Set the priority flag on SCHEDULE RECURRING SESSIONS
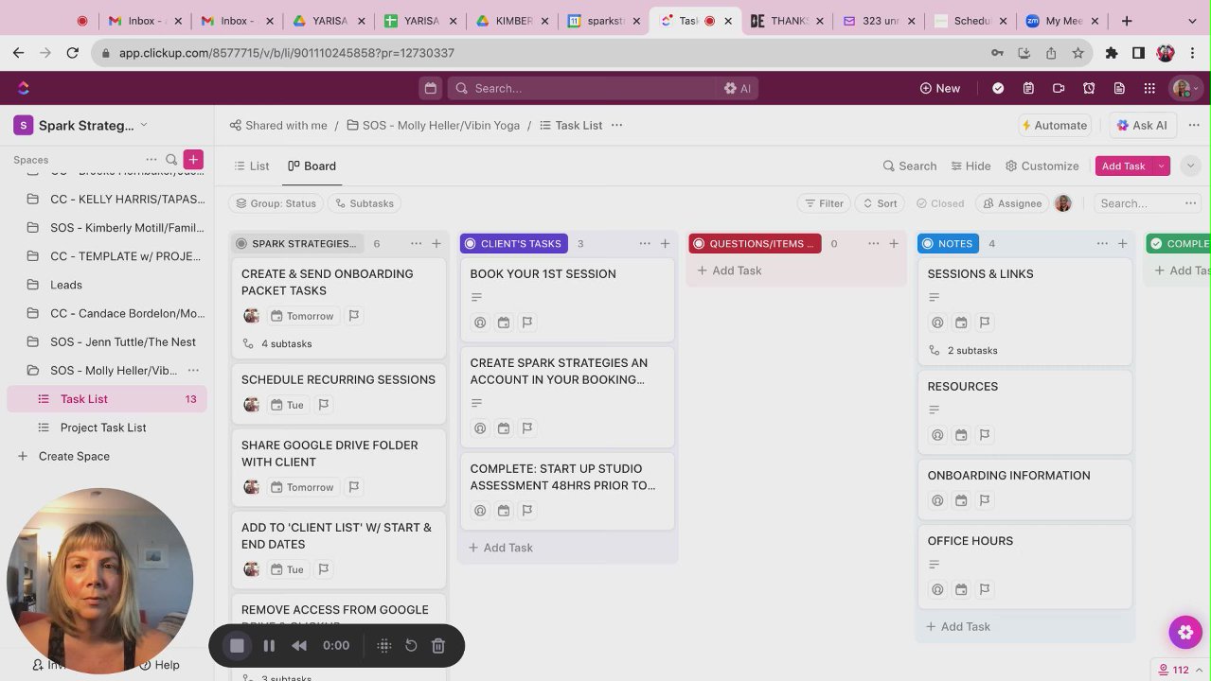The height and width of the screenshot is (681, 1211). pyautogui.click(x=324, y=405)
